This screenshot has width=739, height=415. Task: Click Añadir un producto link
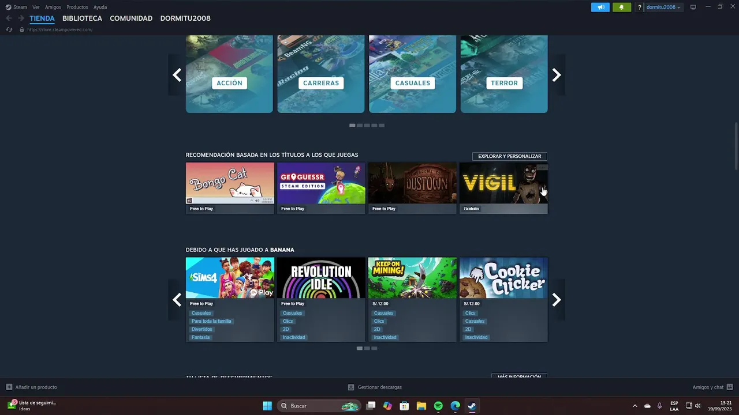(36, 387)
